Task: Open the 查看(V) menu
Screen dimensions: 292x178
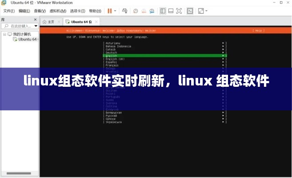Action: coord(40,11)
